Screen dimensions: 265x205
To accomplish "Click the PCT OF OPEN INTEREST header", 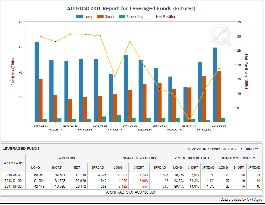I will pyautogui.click(x=193, y=158).
